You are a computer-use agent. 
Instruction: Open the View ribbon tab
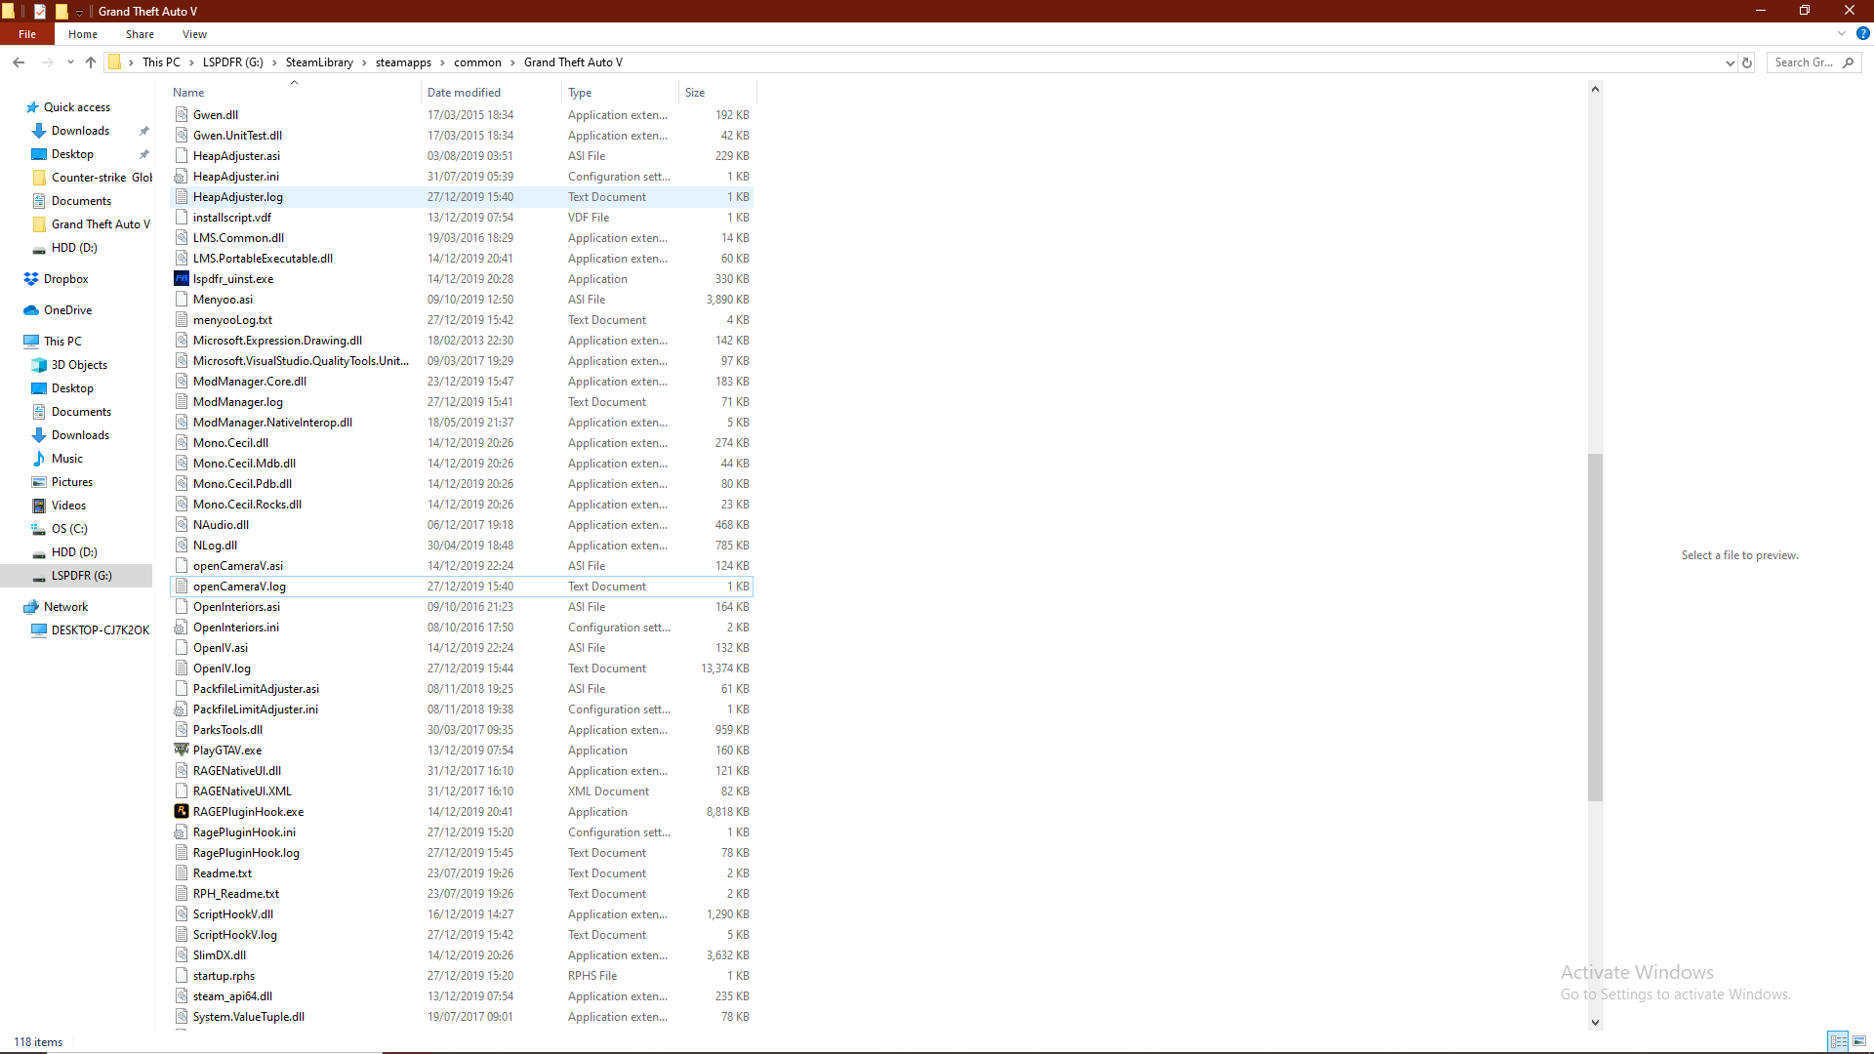(x=194, y=34)
